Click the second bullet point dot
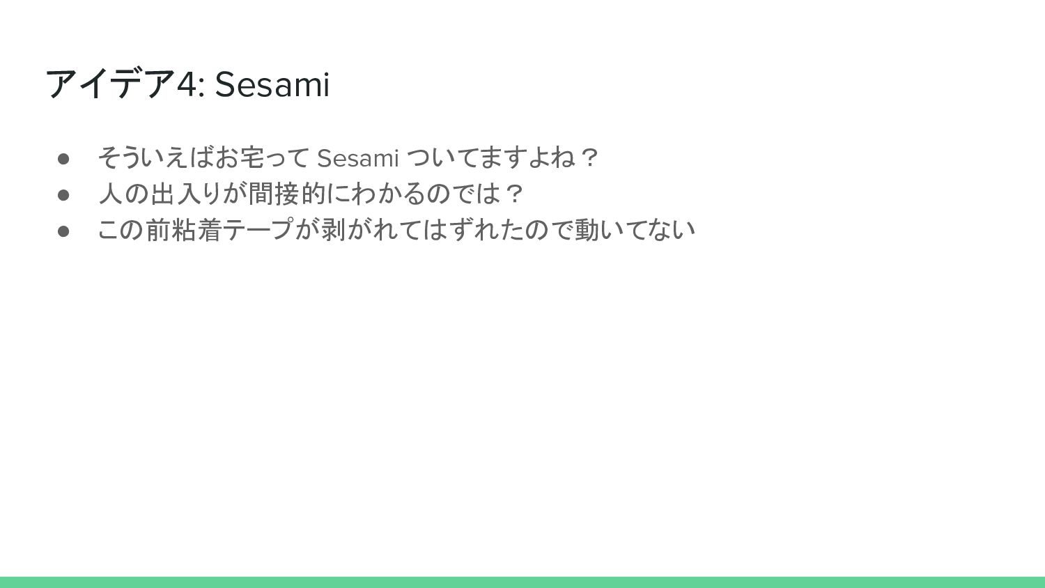 point(63,194)
